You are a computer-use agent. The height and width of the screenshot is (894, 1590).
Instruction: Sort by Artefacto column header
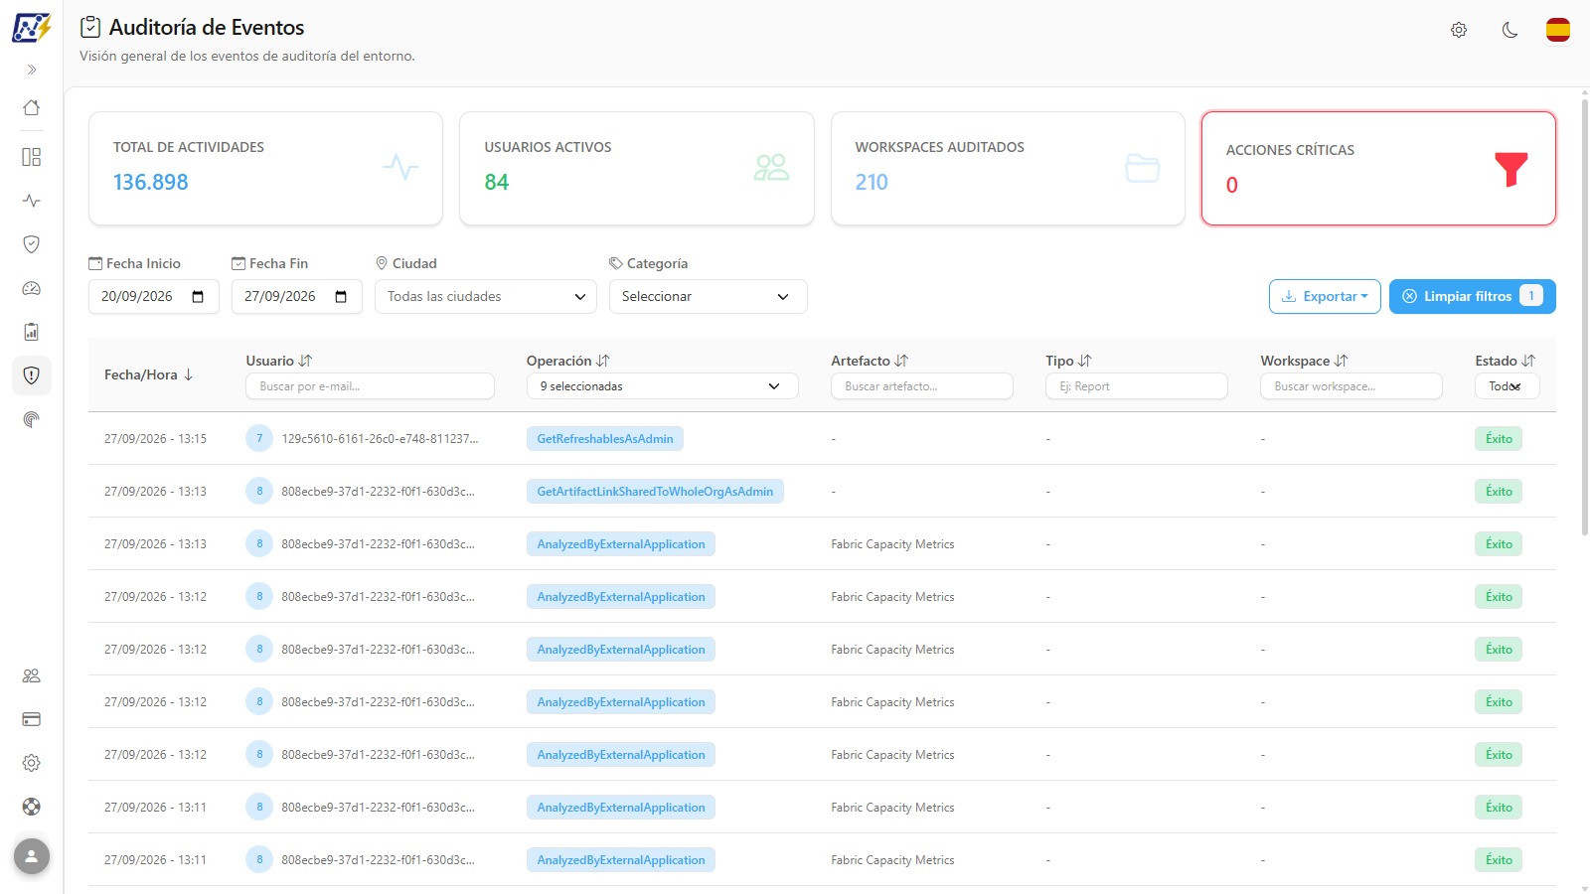point(870,361)
